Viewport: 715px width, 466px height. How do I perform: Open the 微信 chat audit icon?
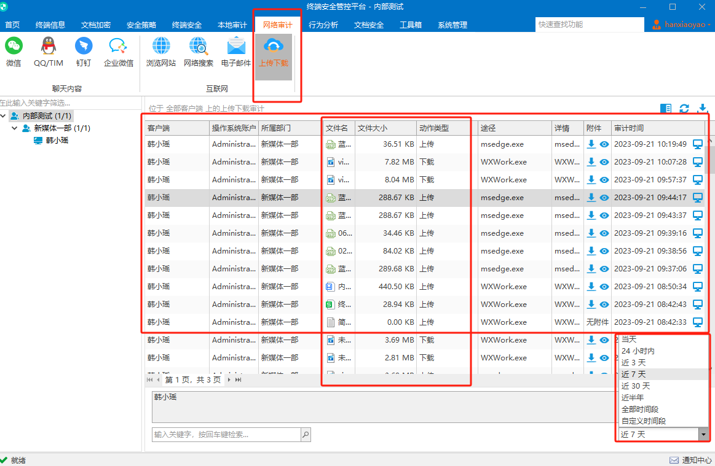point(14,47)
